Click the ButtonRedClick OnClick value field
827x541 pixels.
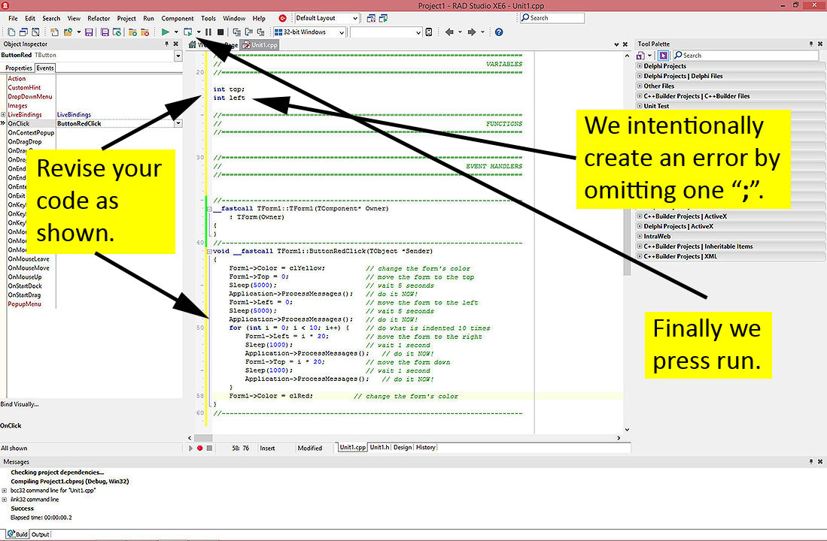pyautogui.click(x=115, y=123)
